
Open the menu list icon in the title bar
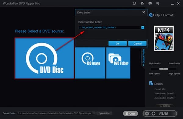pos(158,3)
